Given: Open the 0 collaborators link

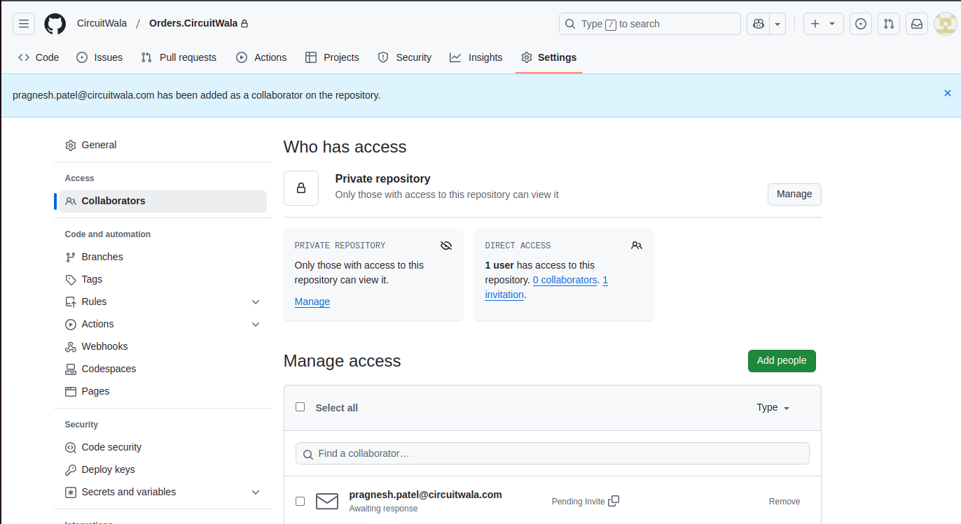Looking at the screenshot, I should (x=565, y=280).
